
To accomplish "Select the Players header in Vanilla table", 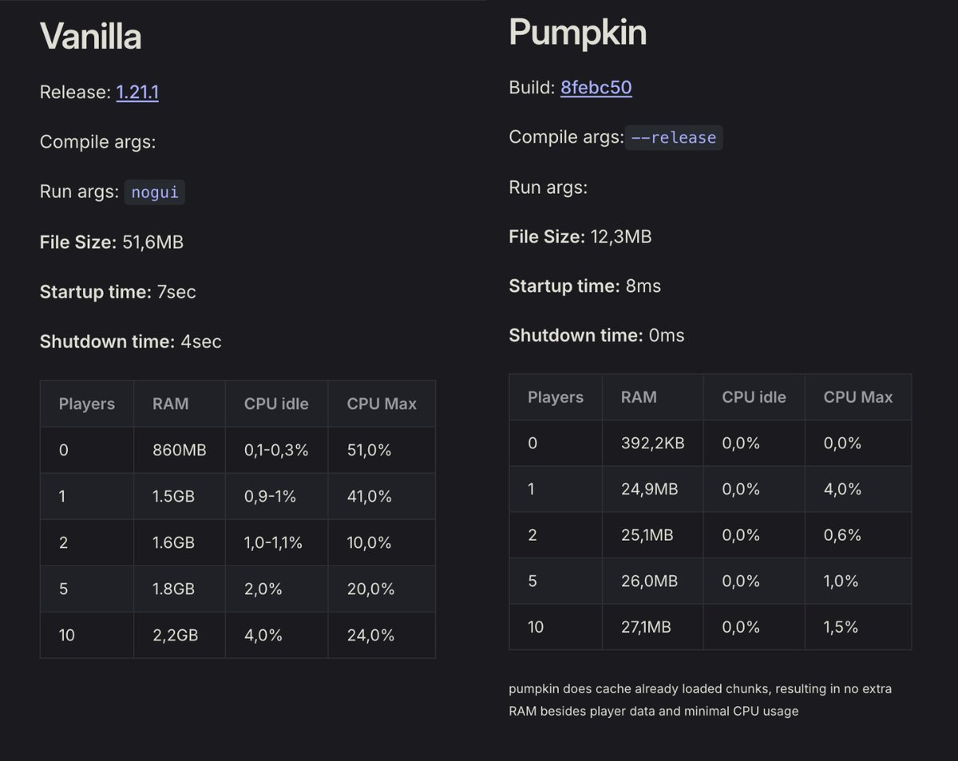I will tap(86, 404).
